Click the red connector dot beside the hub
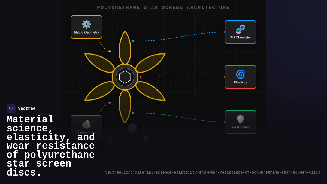The height and width of the screenshot is (184, 327). coord(140,77)
